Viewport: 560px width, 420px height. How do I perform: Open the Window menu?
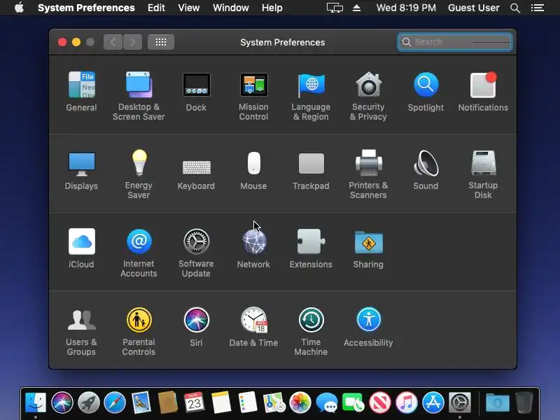231,8
